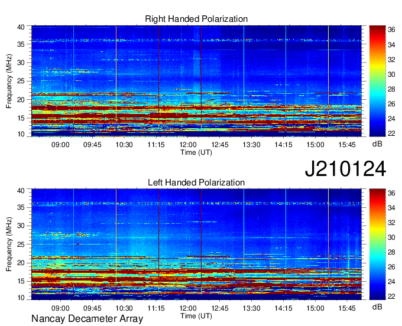Click the 12:00 tick label on top plot

click(187, 145)
